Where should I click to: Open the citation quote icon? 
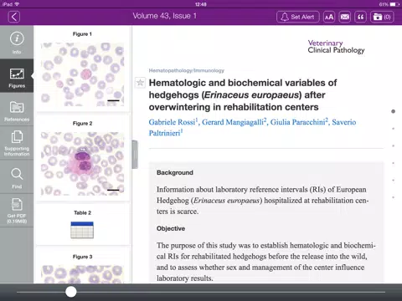pyautogui.click(x=360, y=17)
